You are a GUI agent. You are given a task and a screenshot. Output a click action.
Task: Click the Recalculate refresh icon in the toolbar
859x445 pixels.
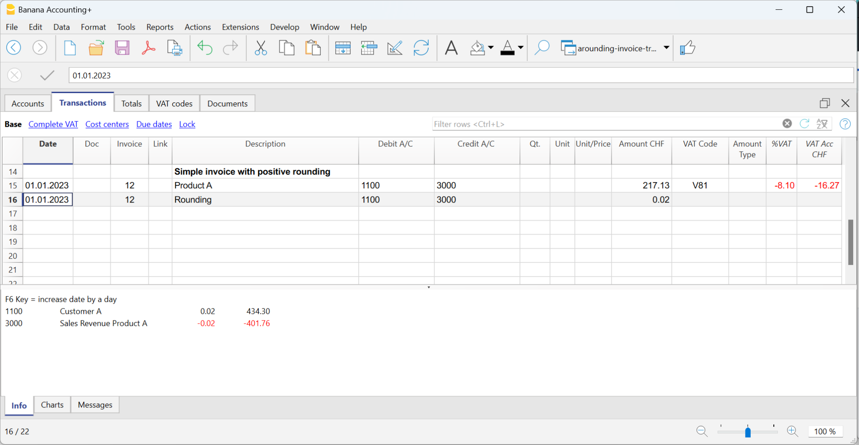pyautogui.click(x=421, y=48)
